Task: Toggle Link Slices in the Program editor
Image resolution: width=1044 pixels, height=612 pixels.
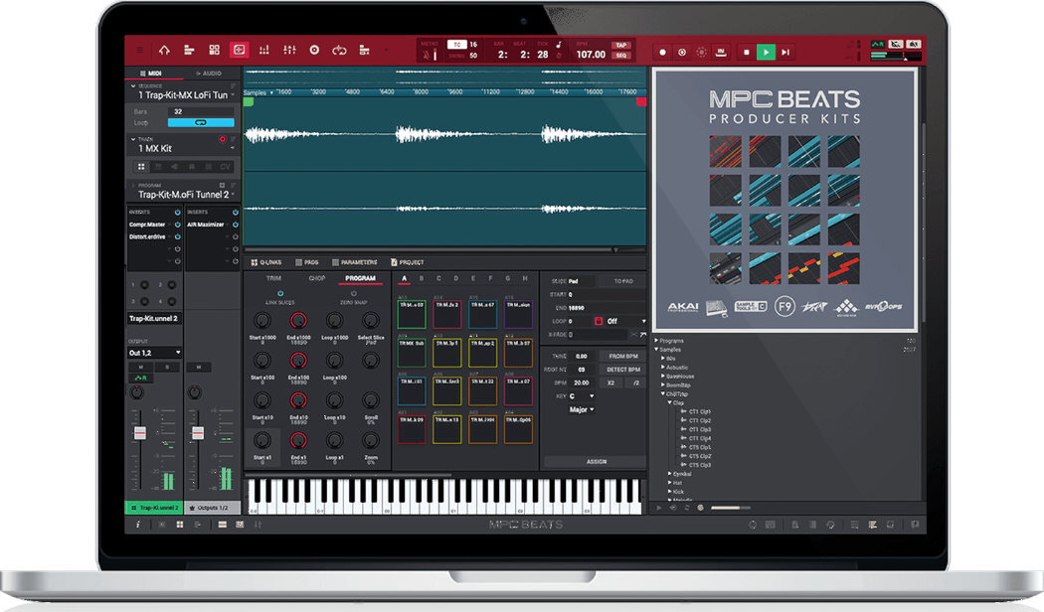Action: pyautogui.click(x=280, y=293)
